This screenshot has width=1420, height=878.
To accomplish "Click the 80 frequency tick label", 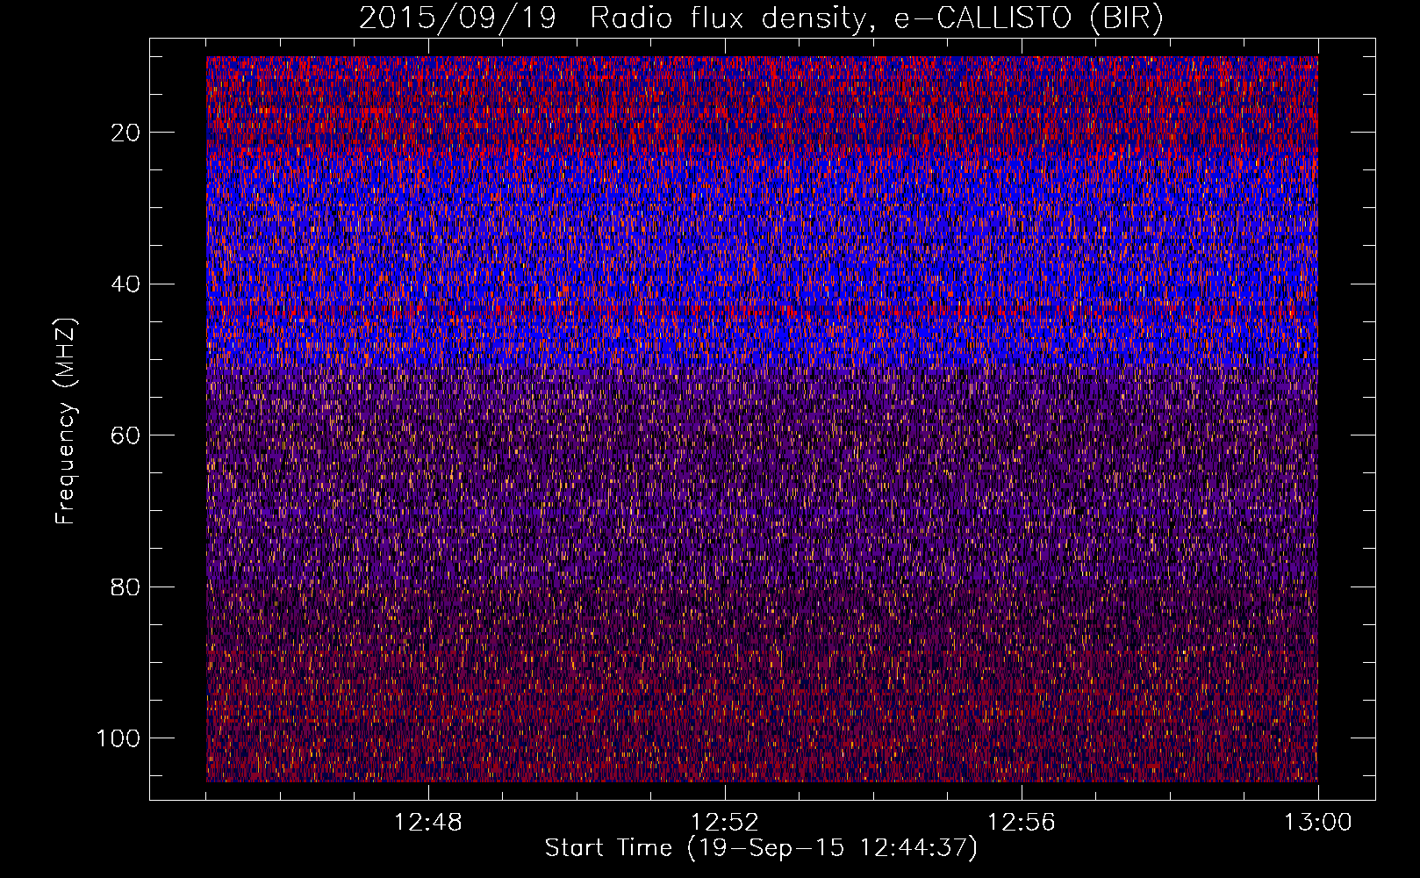I will tap(126, 587).
